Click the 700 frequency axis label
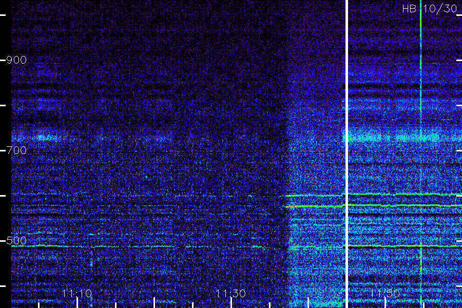 pyautogui.click(x=16, y=150)
